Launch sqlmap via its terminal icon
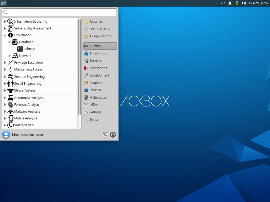This screenshot has width=270, height=202. pyautogui.click(x=20, y=49)
